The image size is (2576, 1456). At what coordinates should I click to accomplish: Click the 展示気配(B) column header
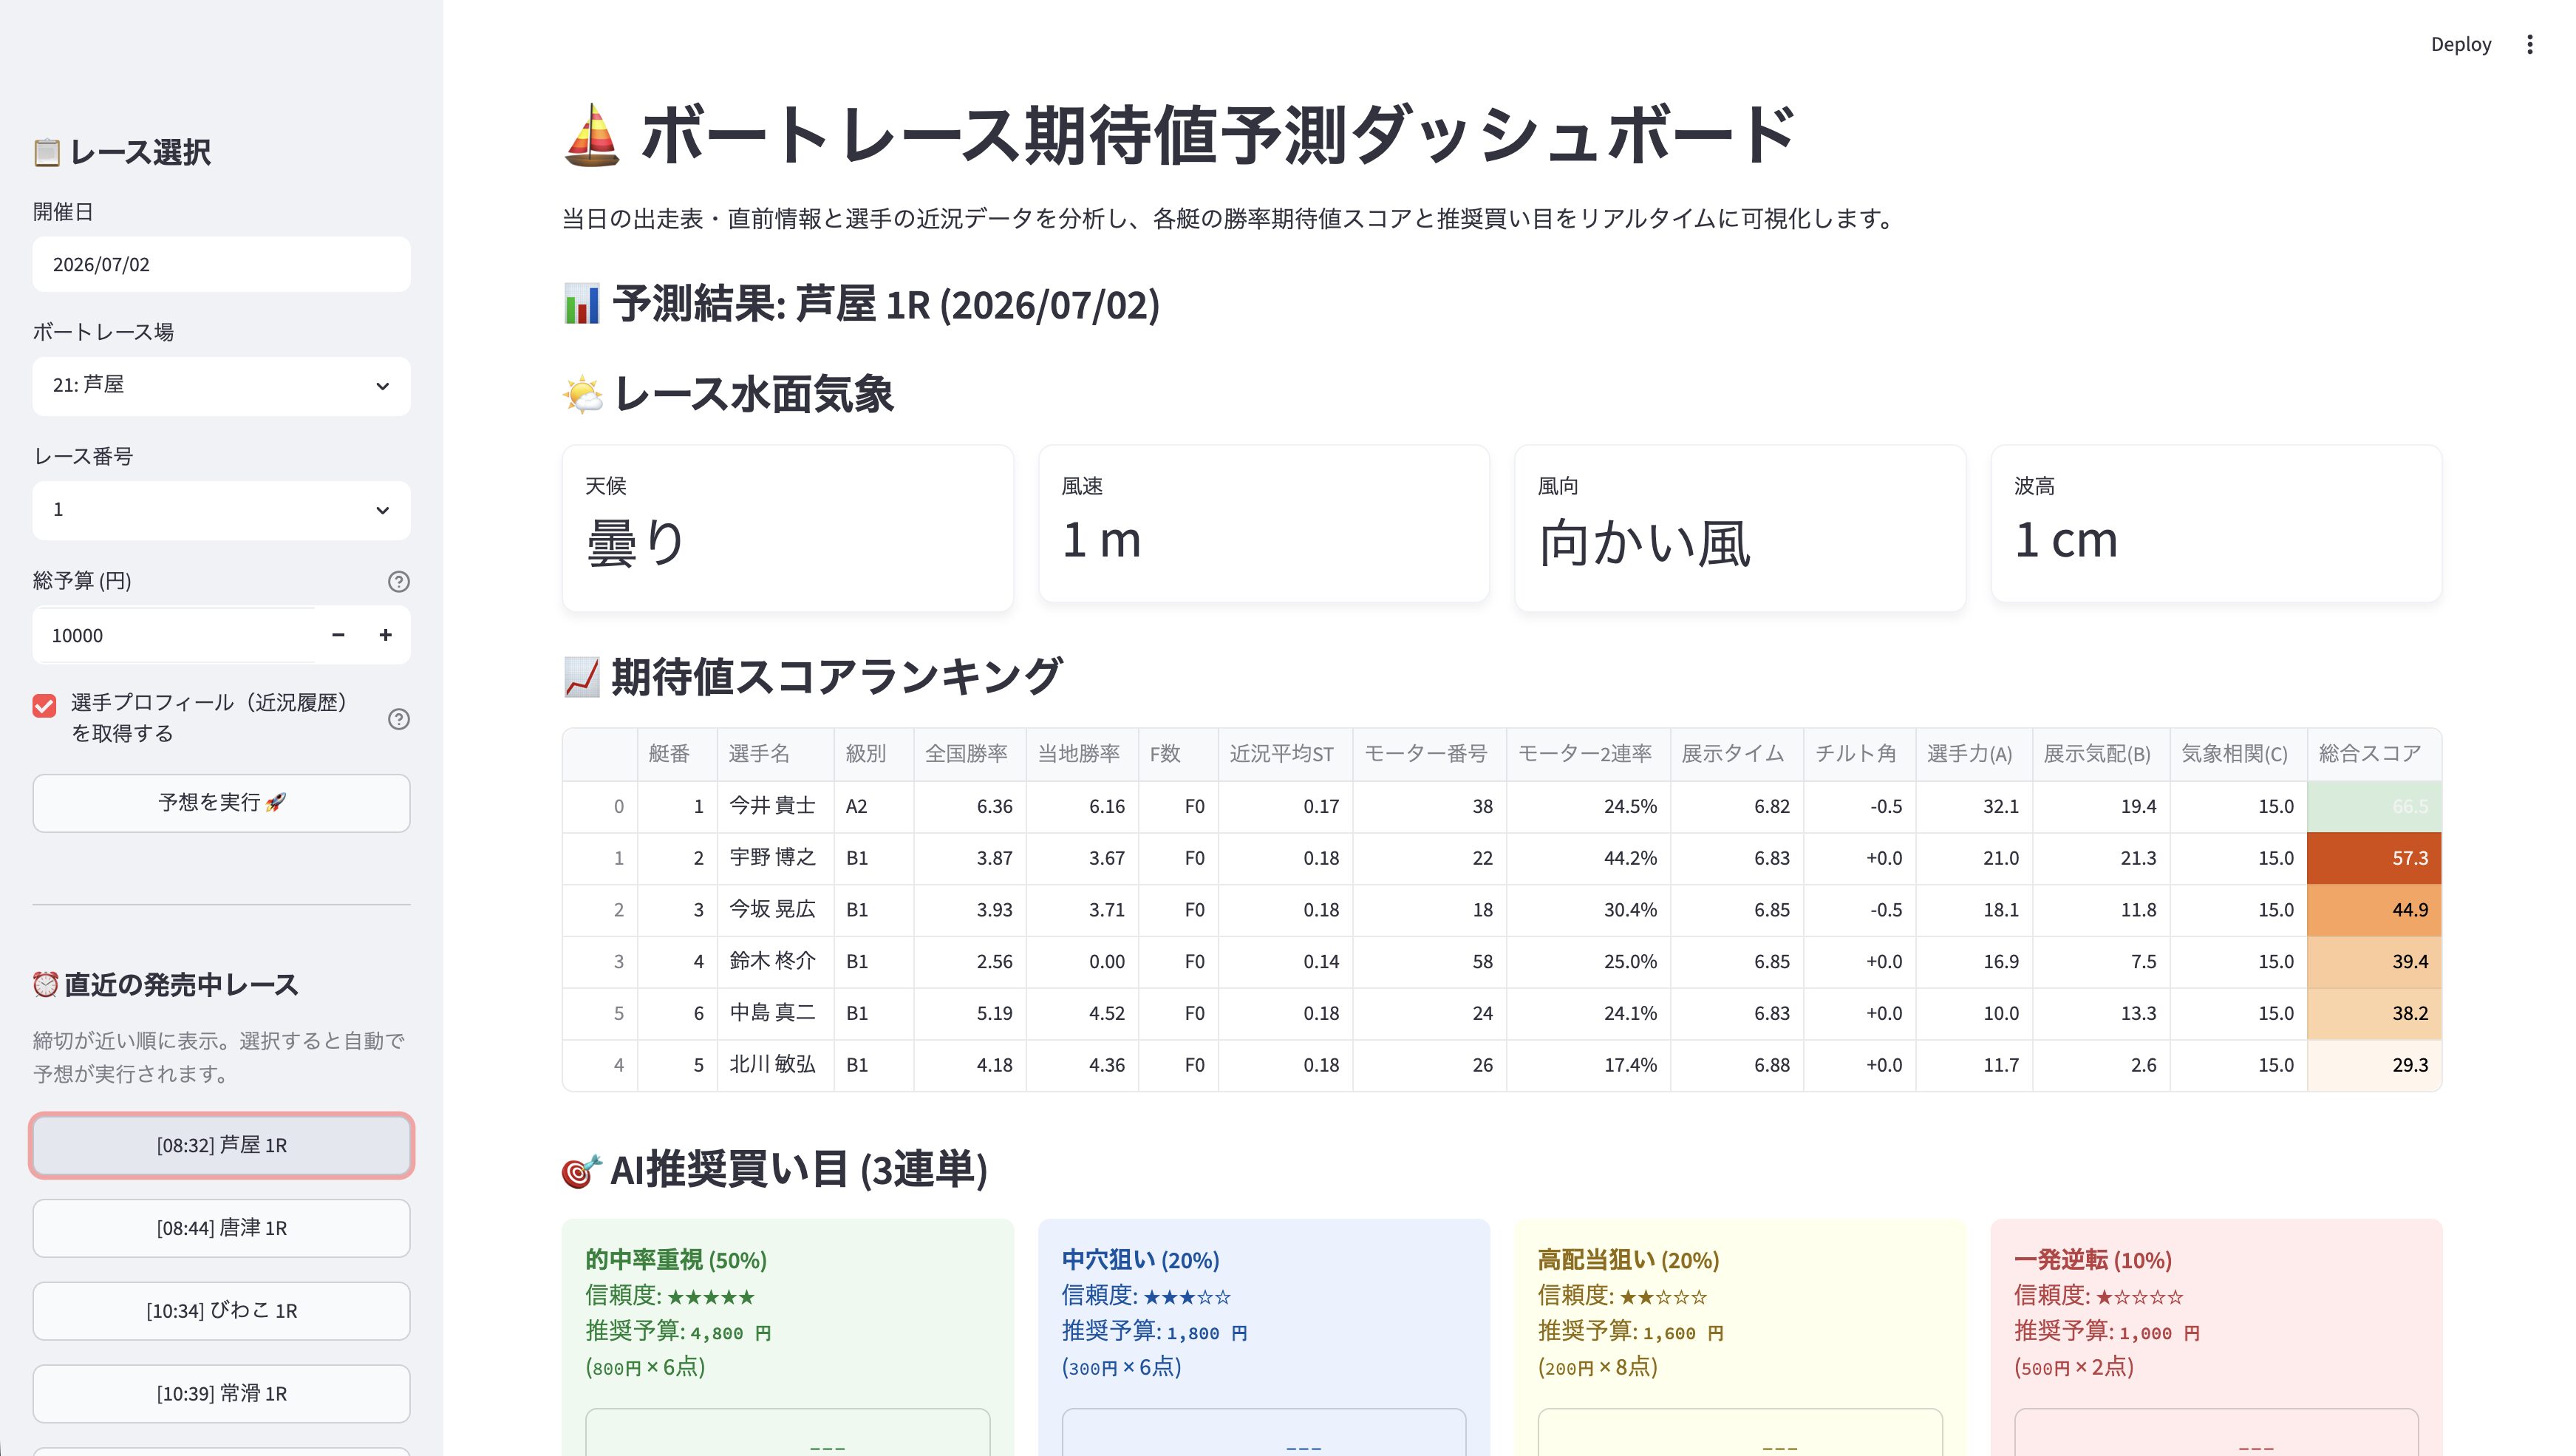pyautogui.click(x=2100, y=754)
